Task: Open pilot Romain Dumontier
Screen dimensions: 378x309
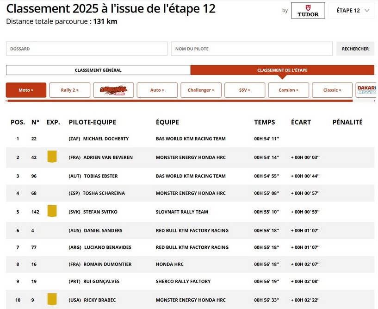Action: click(x=107, y=265)
